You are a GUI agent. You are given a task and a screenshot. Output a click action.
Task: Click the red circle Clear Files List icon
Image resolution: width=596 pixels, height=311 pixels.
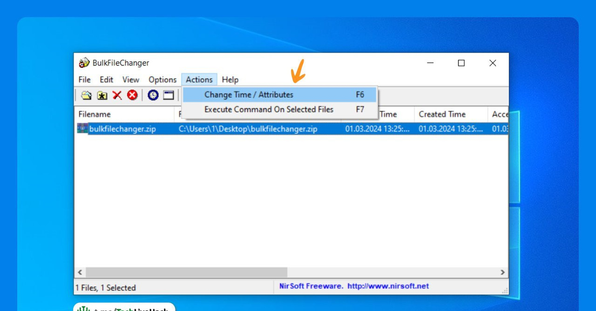(x=132, y=95)
